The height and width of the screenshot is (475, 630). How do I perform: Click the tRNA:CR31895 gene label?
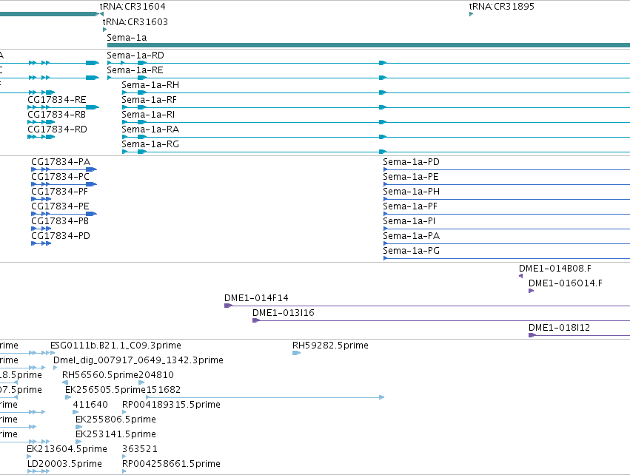pyautogui.click(x=501, y=7)
